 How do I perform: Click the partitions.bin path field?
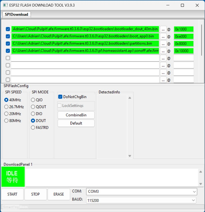pos(85,44)
